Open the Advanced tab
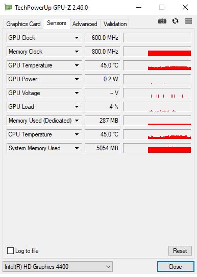 click(85, 24)
